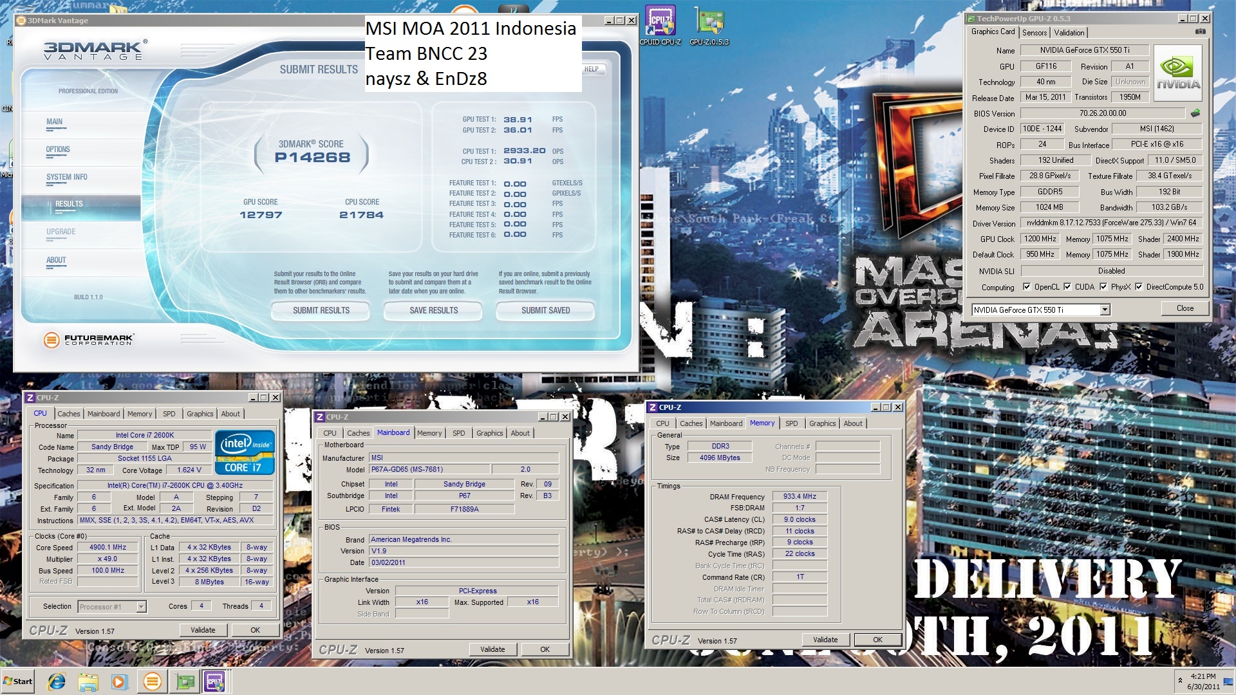Click the GPU-Z graphics card taskbar icon

[x=185, y=681]
